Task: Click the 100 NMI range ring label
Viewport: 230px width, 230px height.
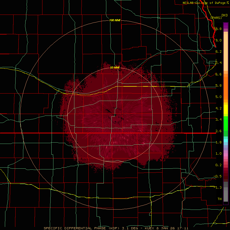Action: point(115,20)
